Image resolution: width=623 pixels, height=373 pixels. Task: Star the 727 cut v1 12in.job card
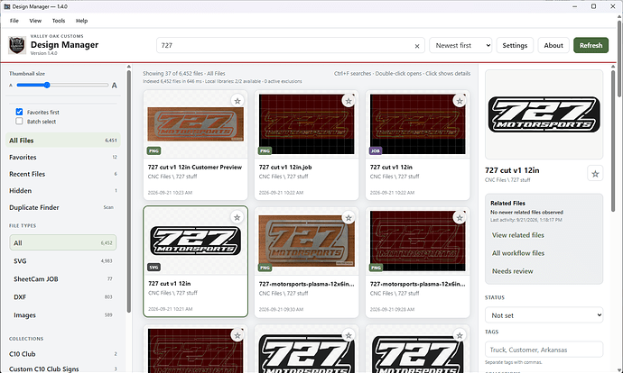point(349,101)
